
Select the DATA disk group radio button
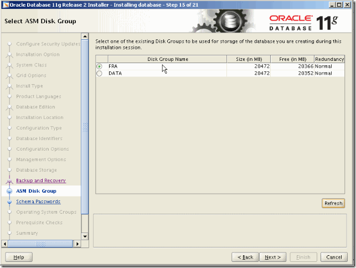pos(99,73)
